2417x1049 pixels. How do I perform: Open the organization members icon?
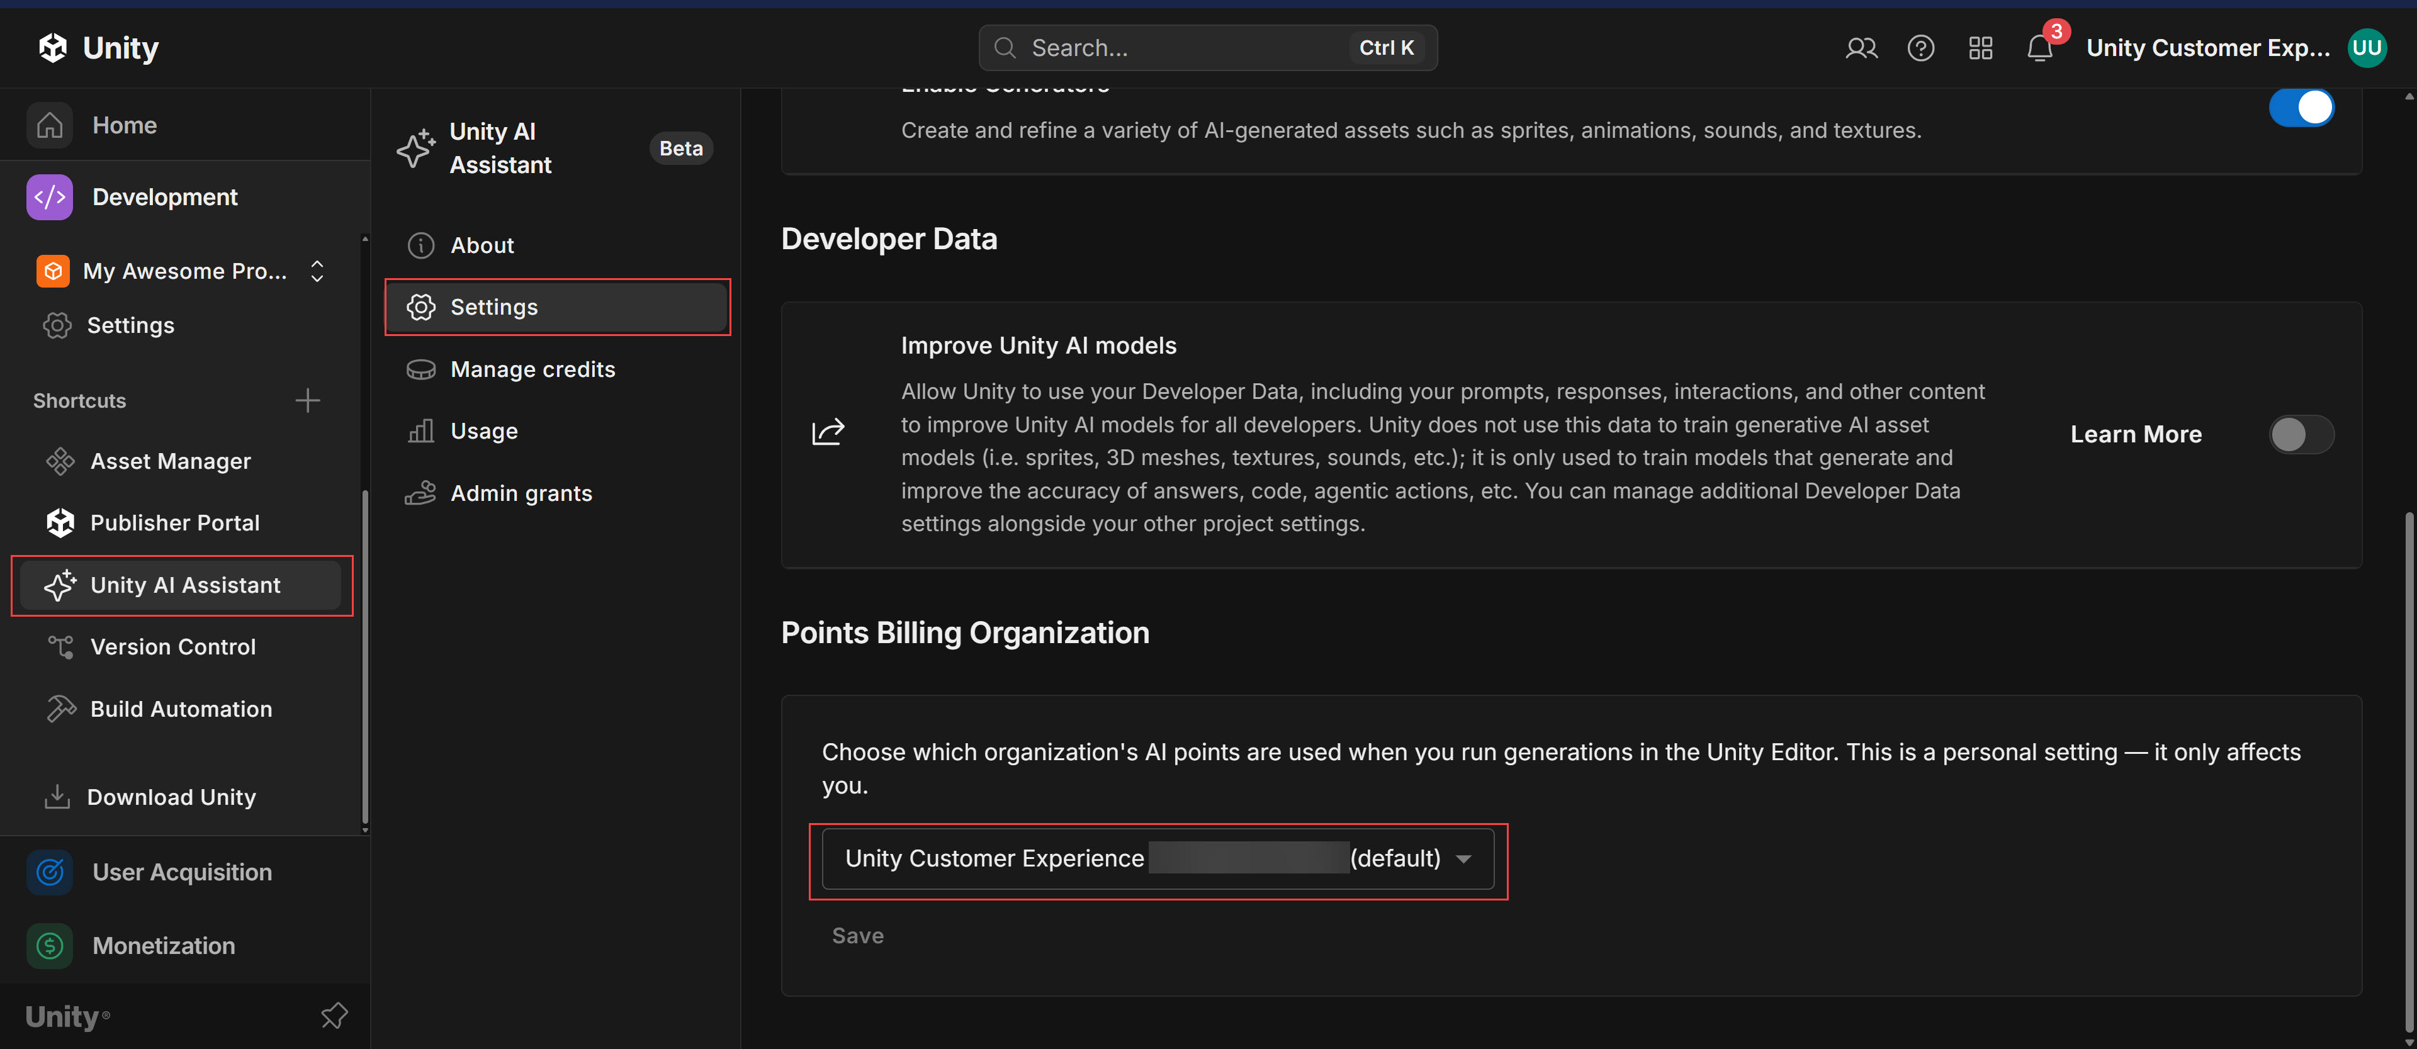[1862, 48]
